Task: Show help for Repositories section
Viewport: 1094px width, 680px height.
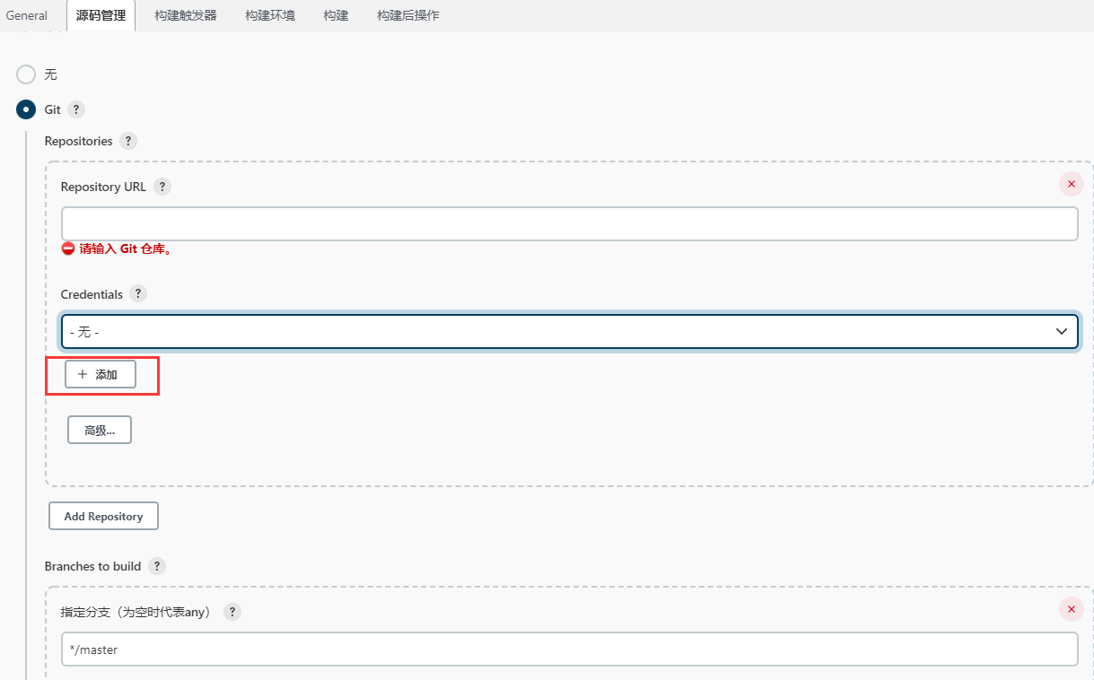Action: tap(127, 141)
